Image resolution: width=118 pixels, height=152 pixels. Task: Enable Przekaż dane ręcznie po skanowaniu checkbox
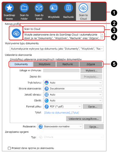9,148
